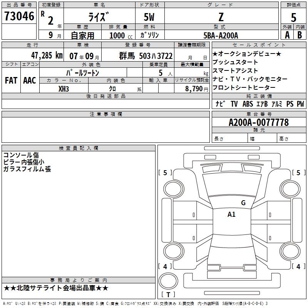This screenshot has width=308, height=308.
Task: Select エアB in the equipment row
Action: (262, 104)
